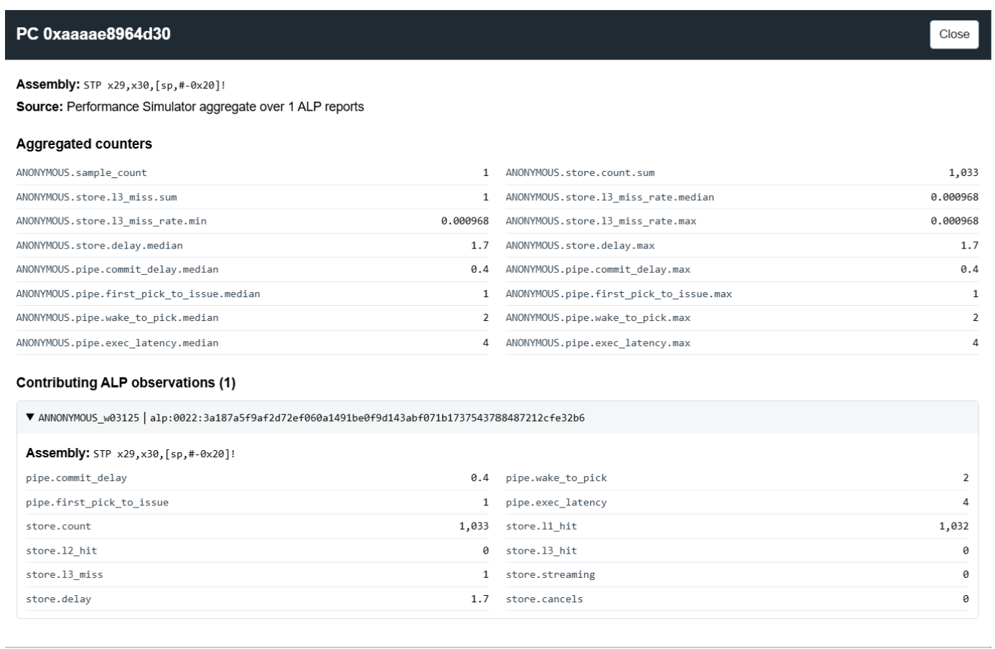Select the ANONYMOUS.pipe.wake_to_pick.median label
Image resolution: width=995 pixels, height=649 pixels.
click(x=117, y=317)
